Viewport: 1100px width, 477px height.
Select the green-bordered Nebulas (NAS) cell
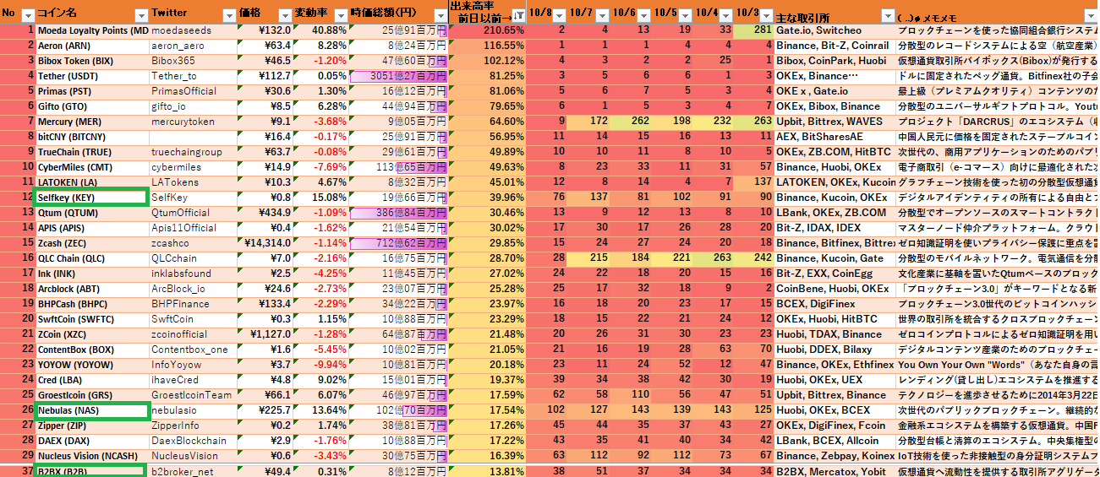coord(90,410)
